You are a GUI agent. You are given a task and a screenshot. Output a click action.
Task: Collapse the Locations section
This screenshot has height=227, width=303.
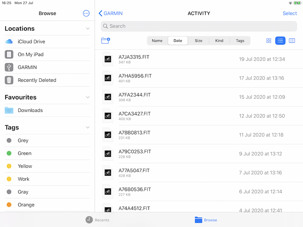pyautogui.click(x=87, y=29)
